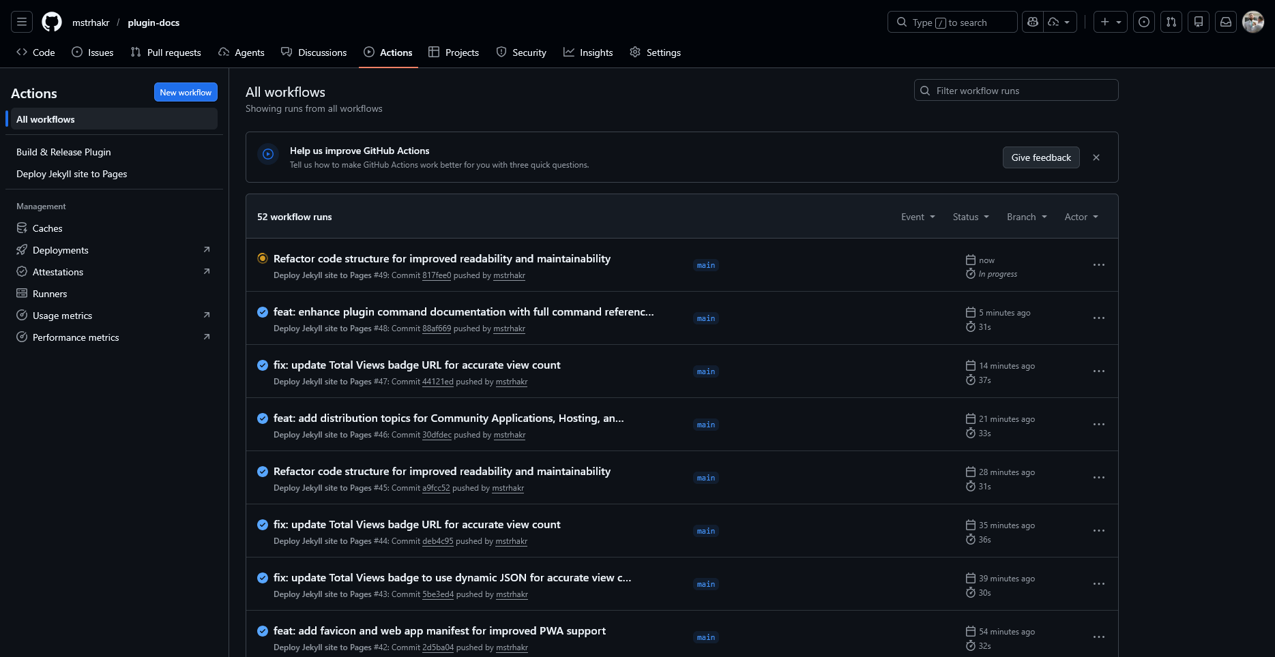
Task: Open your profile avatar menu
Action: (1252, 21)
